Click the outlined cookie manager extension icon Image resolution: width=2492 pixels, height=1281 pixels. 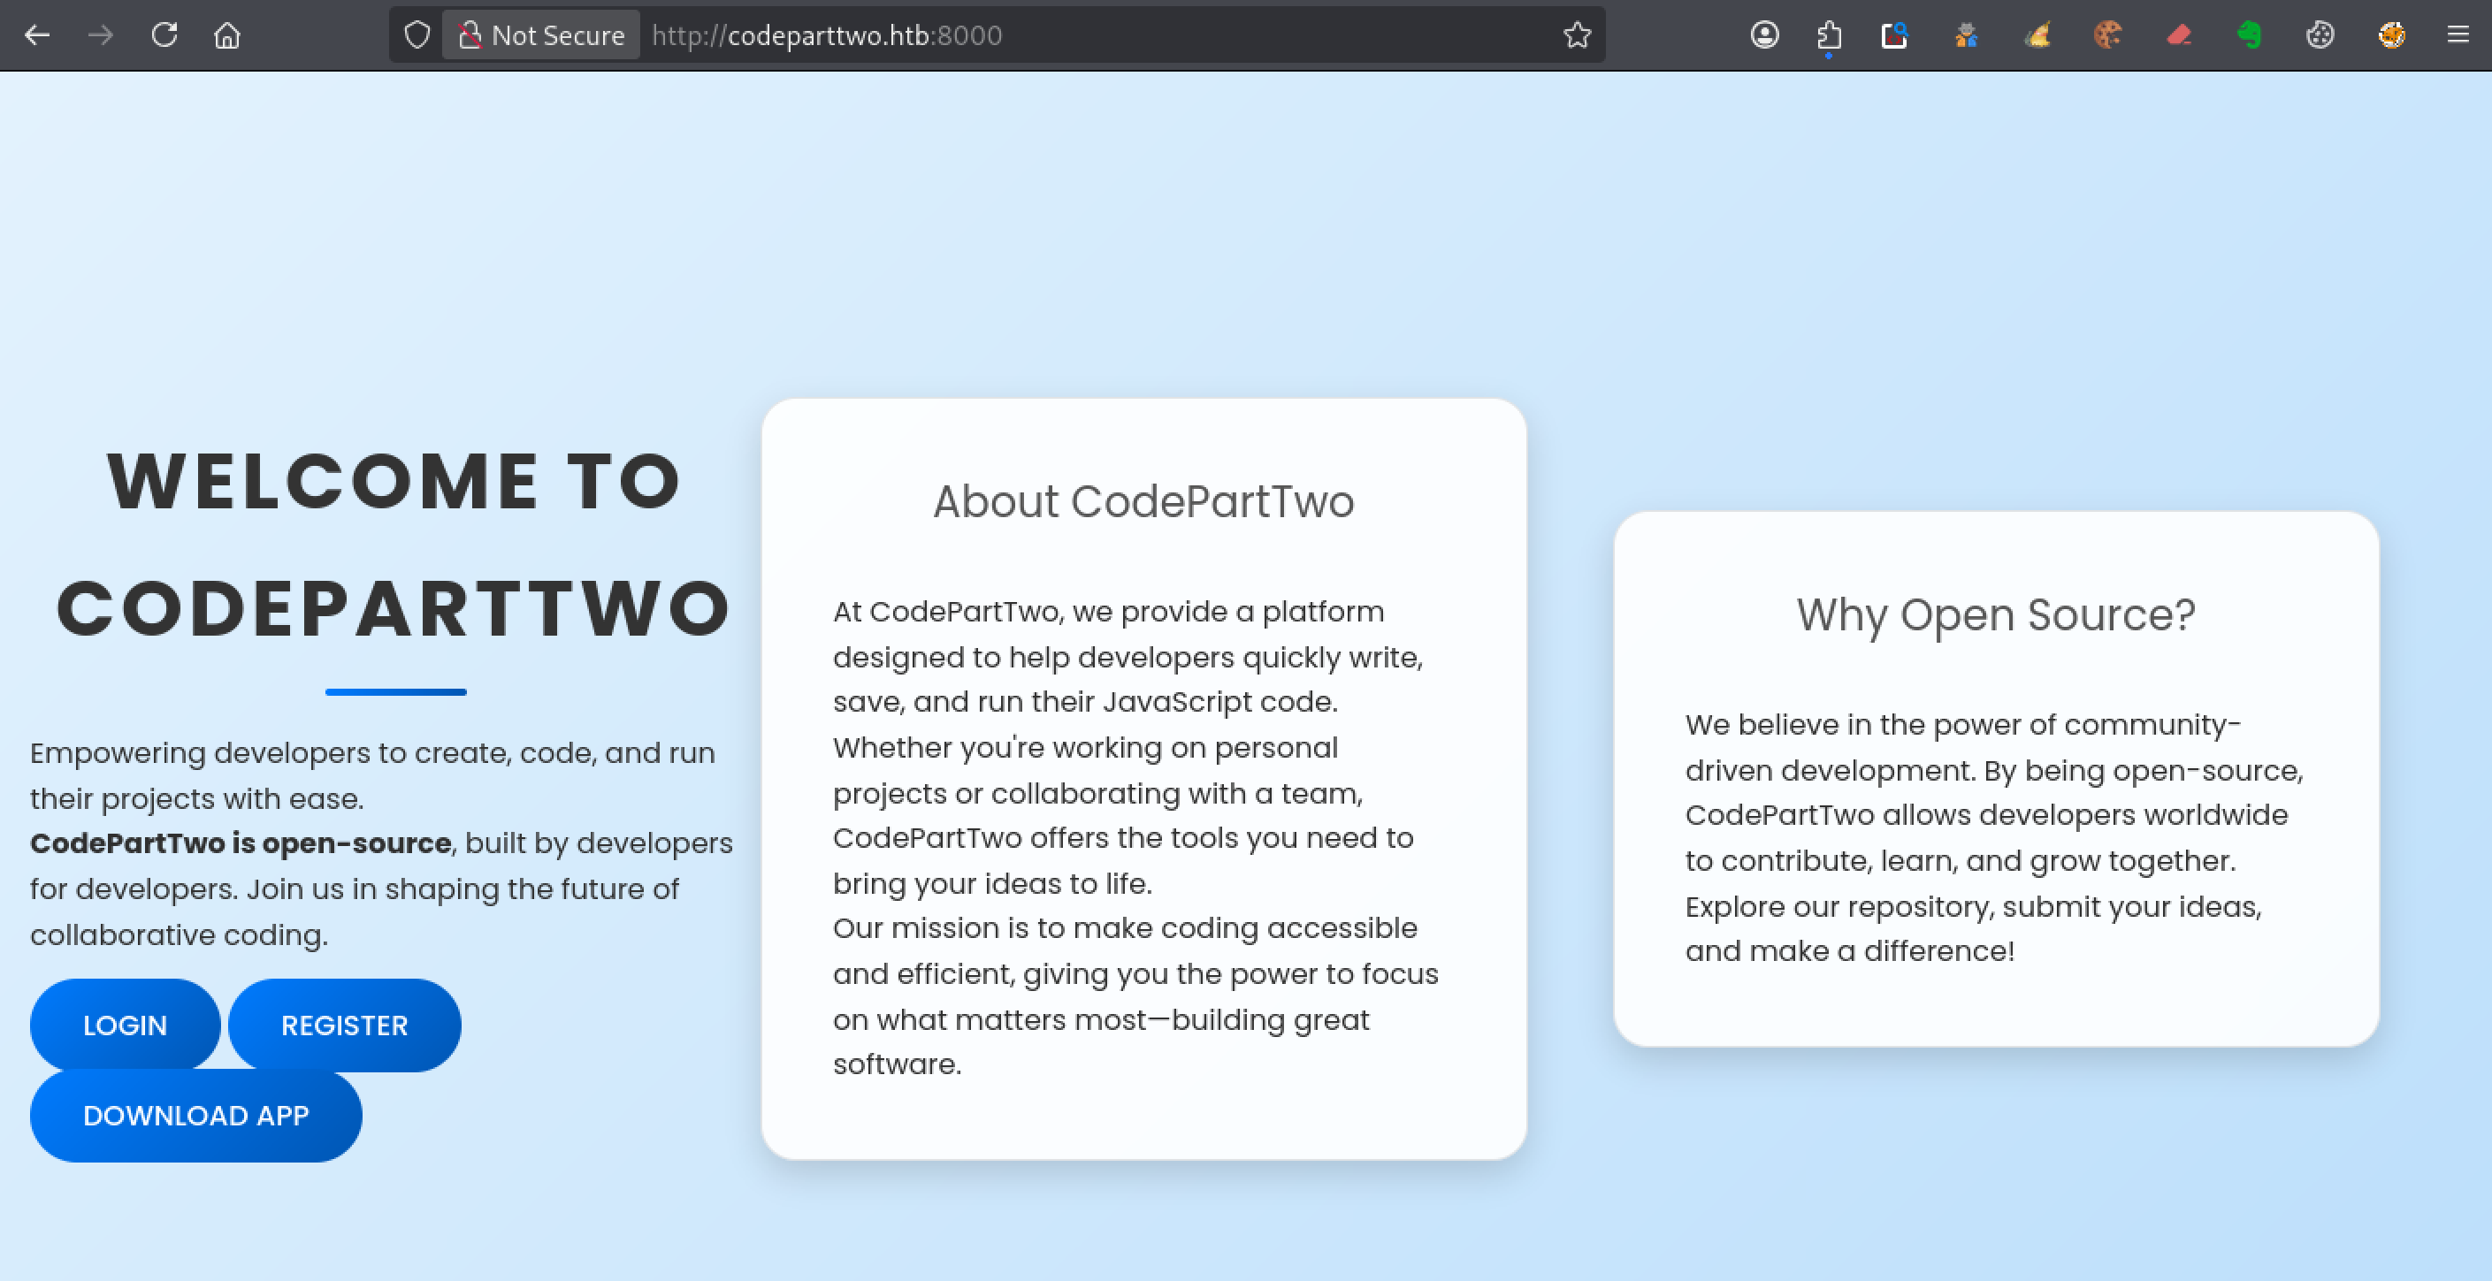[x=2320, y=35]
